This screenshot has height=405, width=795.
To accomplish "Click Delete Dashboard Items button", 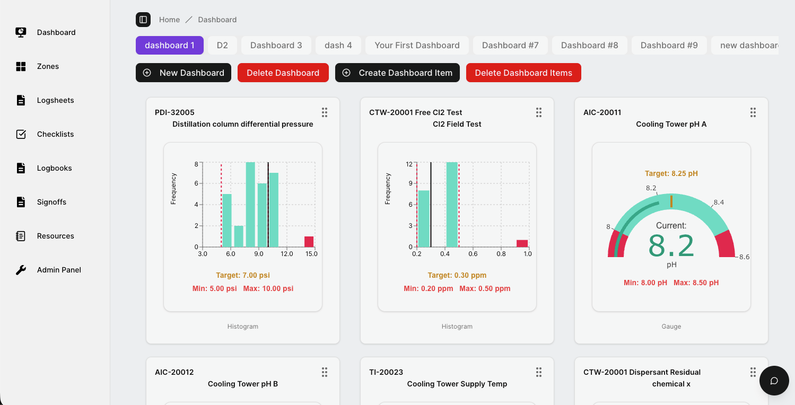I will (x=523, y=73).
